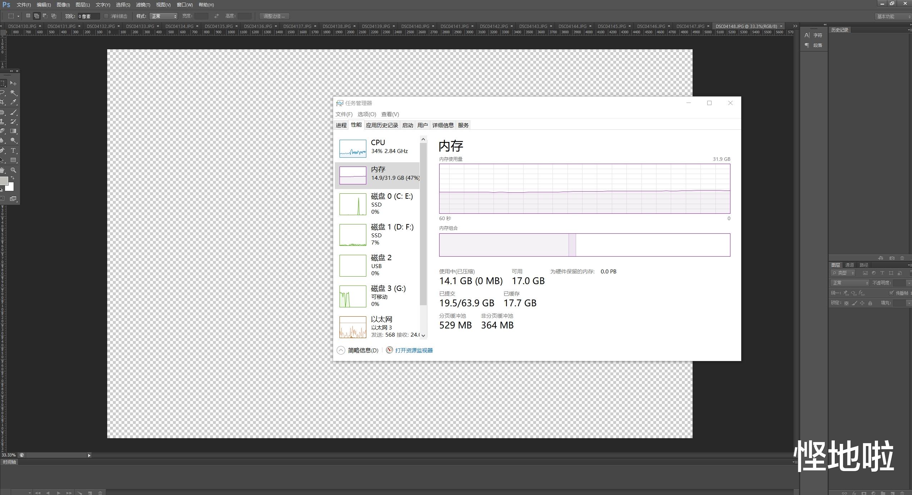The image size is (912, 495).
Task: Choose Add to Selection mode
Action: tap(36, 16)
